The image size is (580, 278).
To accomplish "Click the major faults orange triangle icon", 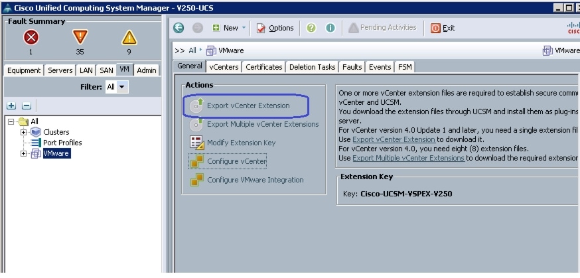I will [80, 37].
